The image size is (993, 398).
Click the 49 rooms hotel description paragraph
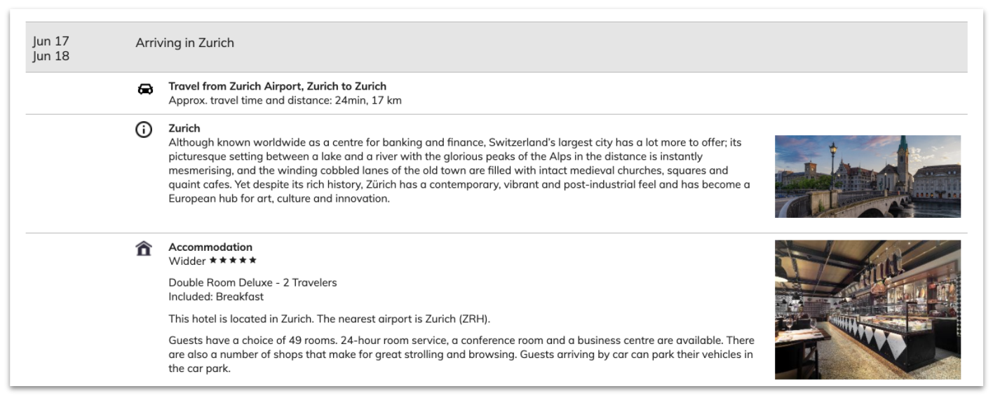(461, 354)
